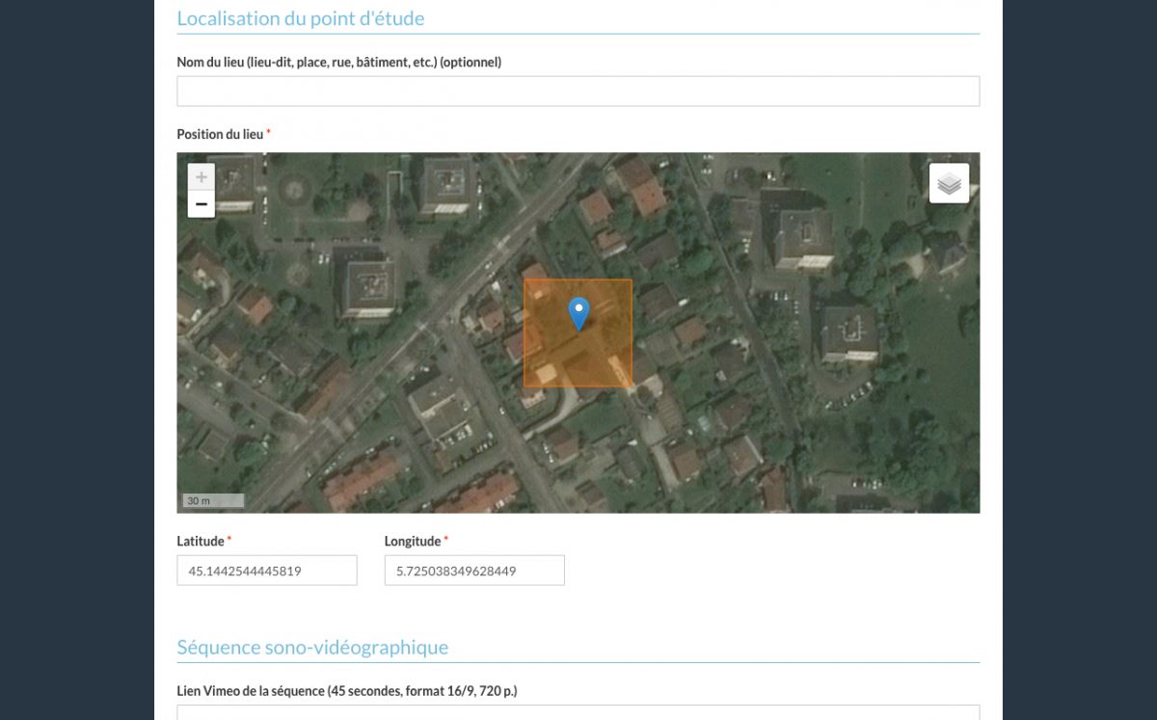Click the red-roofed buildings at map bottom
This screenshot has height=720, width=1157.
(x=363, y=480)
